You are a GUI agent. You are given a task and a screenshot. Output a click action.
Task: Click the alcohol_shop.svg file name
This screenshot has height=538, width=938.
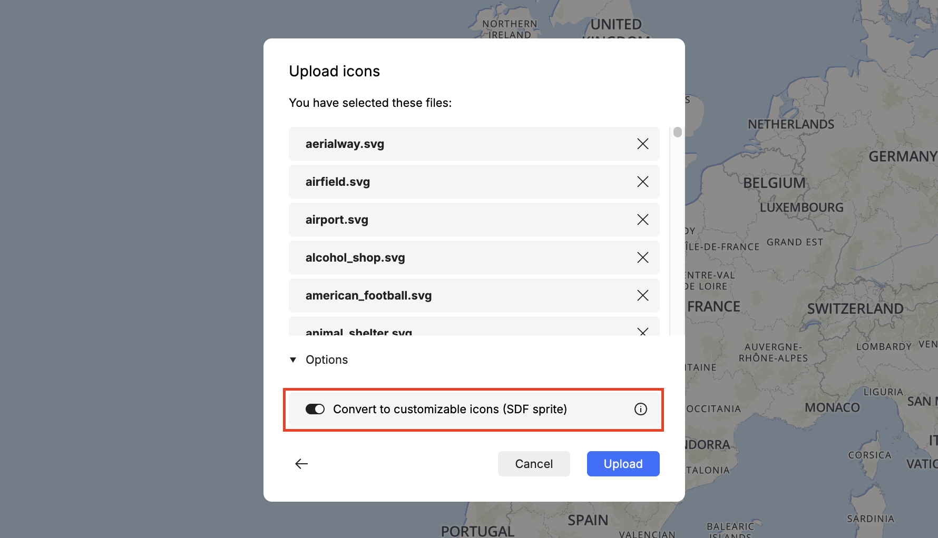click(x=355, y=257)
